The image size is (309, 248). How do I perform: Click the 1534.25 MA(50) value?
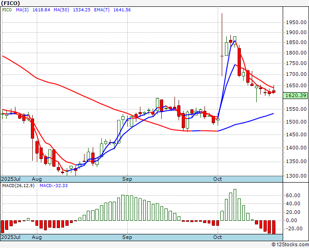click(82, 10)
